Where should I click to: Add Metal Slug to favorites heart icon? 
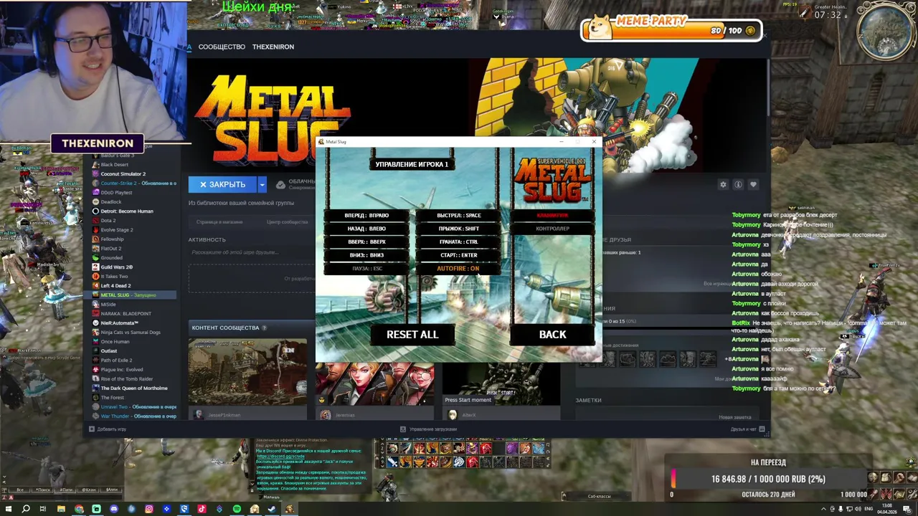(x=753, y=185)
